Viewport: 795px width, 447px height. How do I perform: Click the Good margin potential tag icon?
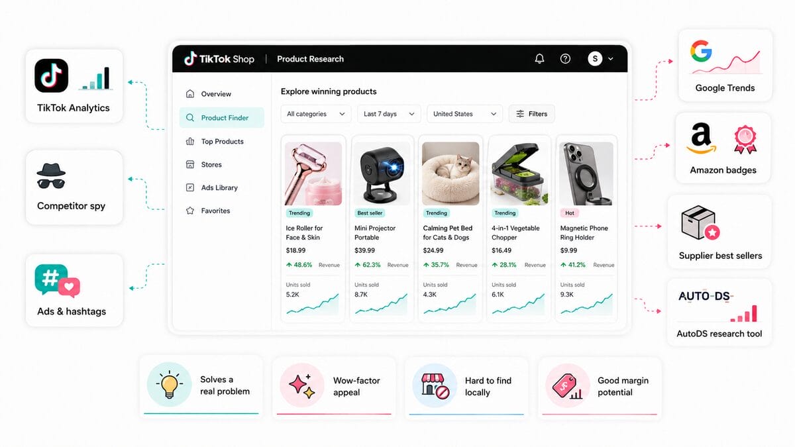(x=567, y=385)
